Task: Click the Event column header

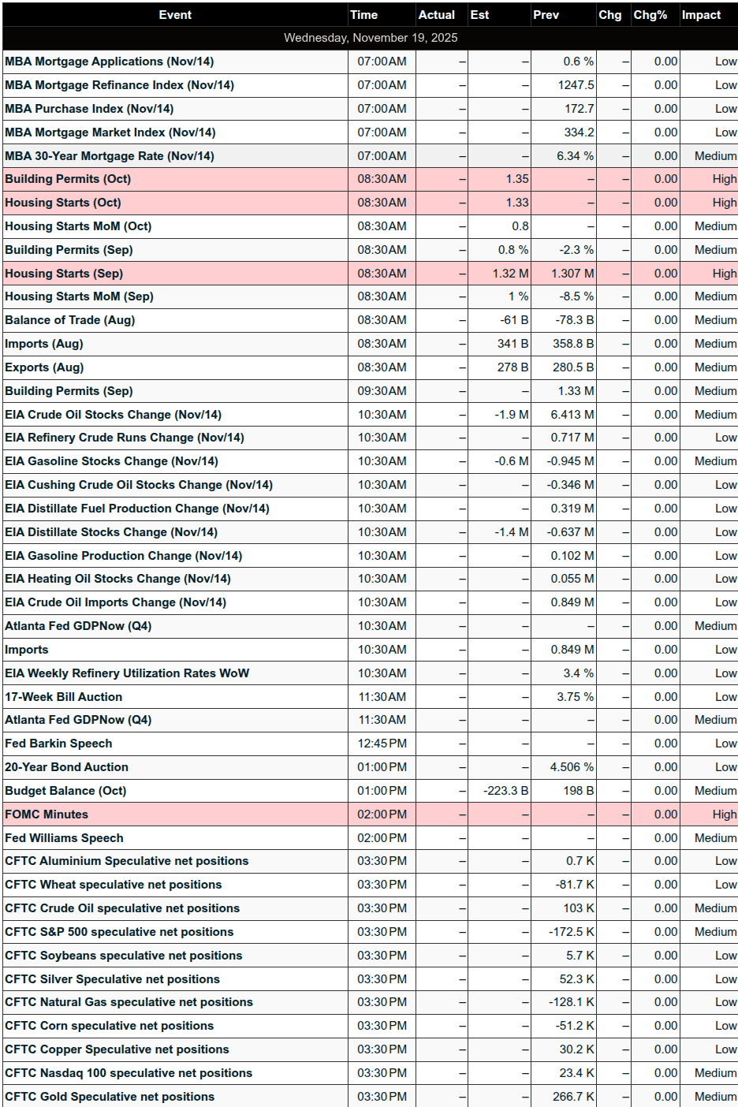Action: coord(175,15)
